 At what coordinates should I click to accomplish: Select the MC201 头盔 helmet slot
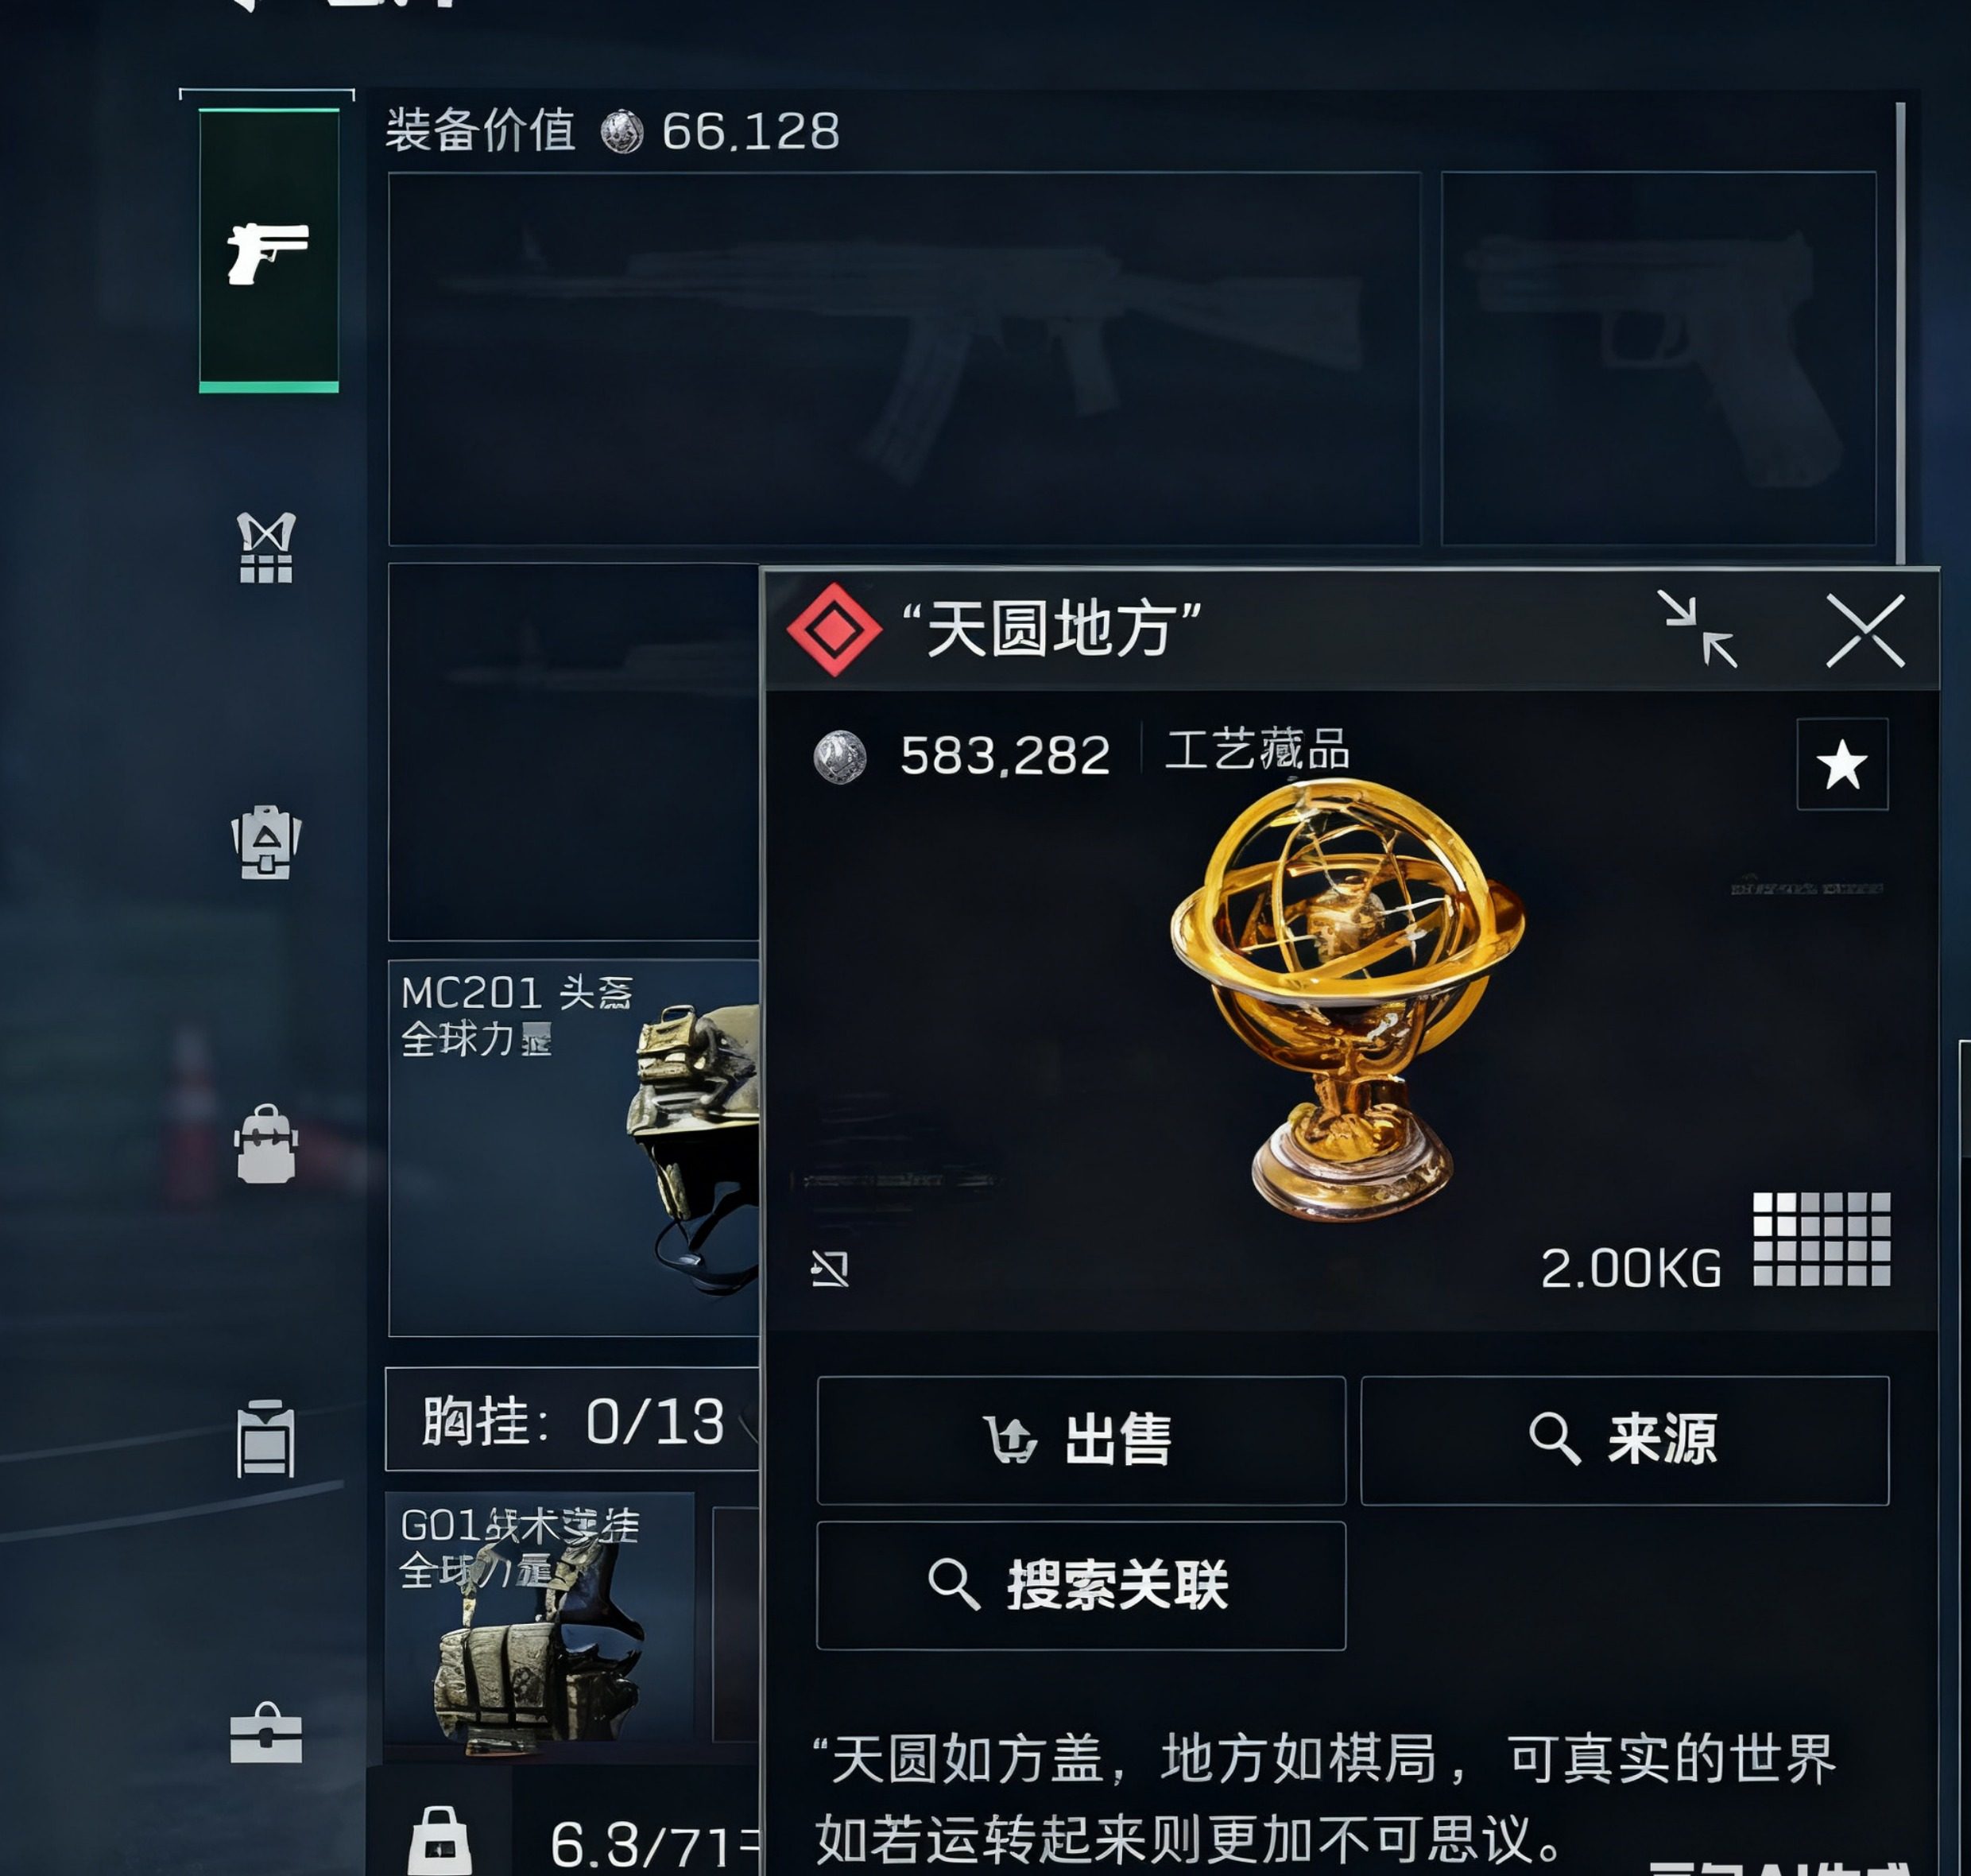[x=574, y=1147]
